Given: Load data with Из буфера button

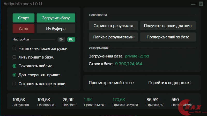Looking at the screenshot, I should click(56, 29).
